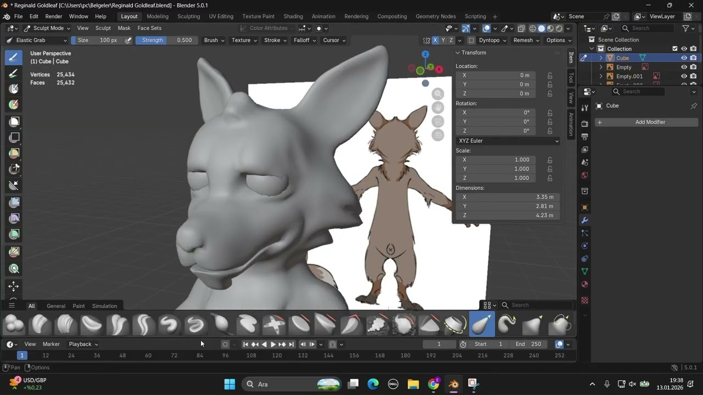Image resolution: width=703 pixels, height=395 pixels.
Task: Jump to the timeline end frame
Action: [291, 345]
